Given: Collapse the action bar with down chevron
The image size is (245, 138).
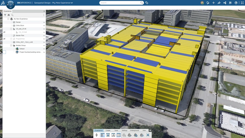Looking at the screenshot, I should point(150,130).
